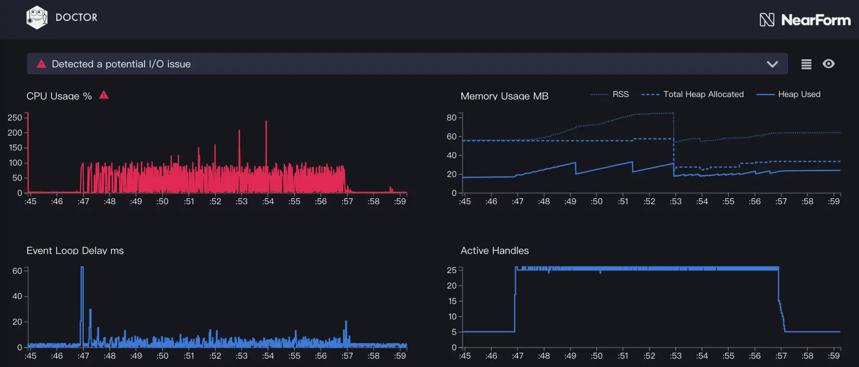Image resolution: width=859 pixels, height=367 pixels.
Task: Click the CPU Usage warning triangle icon
Action: (104, 95)
